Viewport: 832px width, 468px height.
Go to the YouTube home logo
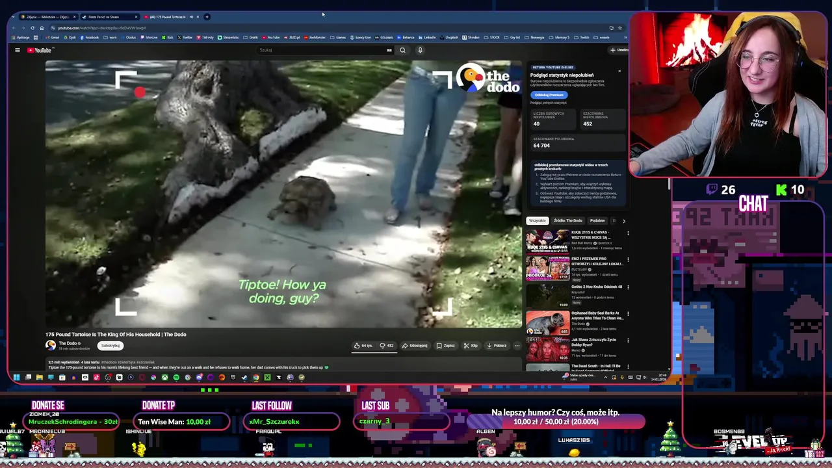tap(39, 50)
